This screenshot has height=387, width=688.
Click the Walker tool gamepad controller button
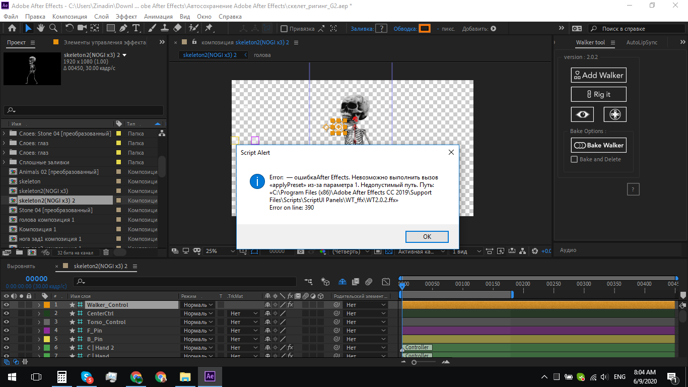pyautogui.click(x=615, y=114)
